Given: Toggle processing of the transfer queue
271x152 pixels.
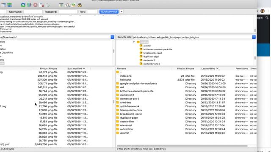Looking at the screenshot, I should (x=29, y=5).
